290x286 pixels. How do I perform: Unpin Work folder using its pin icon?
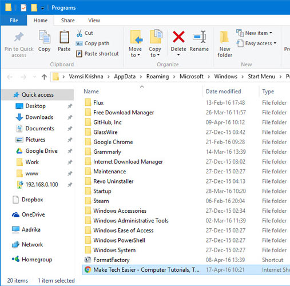click(70, 162)
